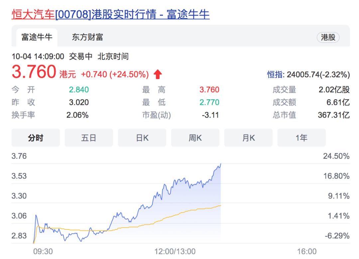Open the 月K monthly chart view

point(248,137)
